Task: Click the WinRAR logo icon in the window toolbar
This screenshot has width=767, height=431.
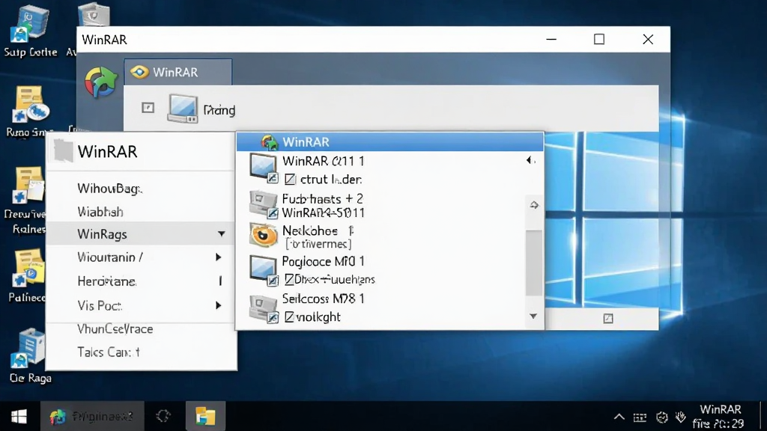Action: click(x=101, y=82)
